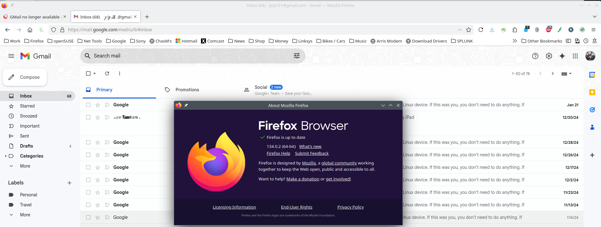Open Gmail settings gear
This screenshot has width=601, height=227.
(549, 56)
